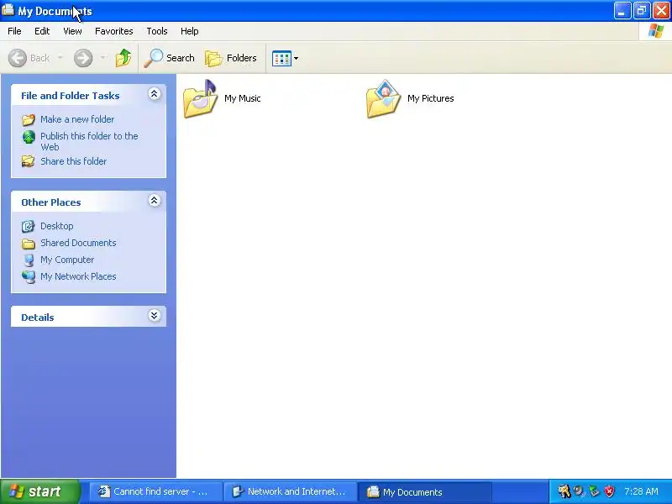Screen dimensions: 672x504
Task: Open the Tools menu
Action: tap(157, 31)
